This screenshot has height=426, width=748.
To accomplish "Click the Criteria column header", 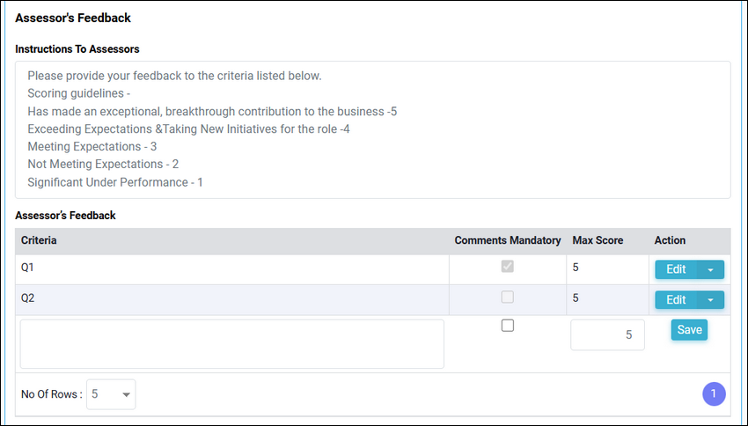I will click(x=39, y=240).
